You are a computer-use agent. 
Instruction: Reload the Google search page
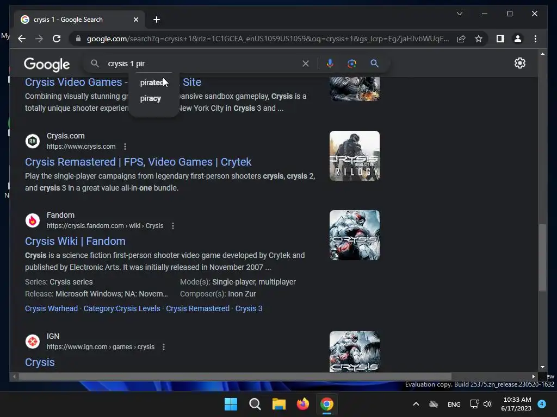[57, 39]
